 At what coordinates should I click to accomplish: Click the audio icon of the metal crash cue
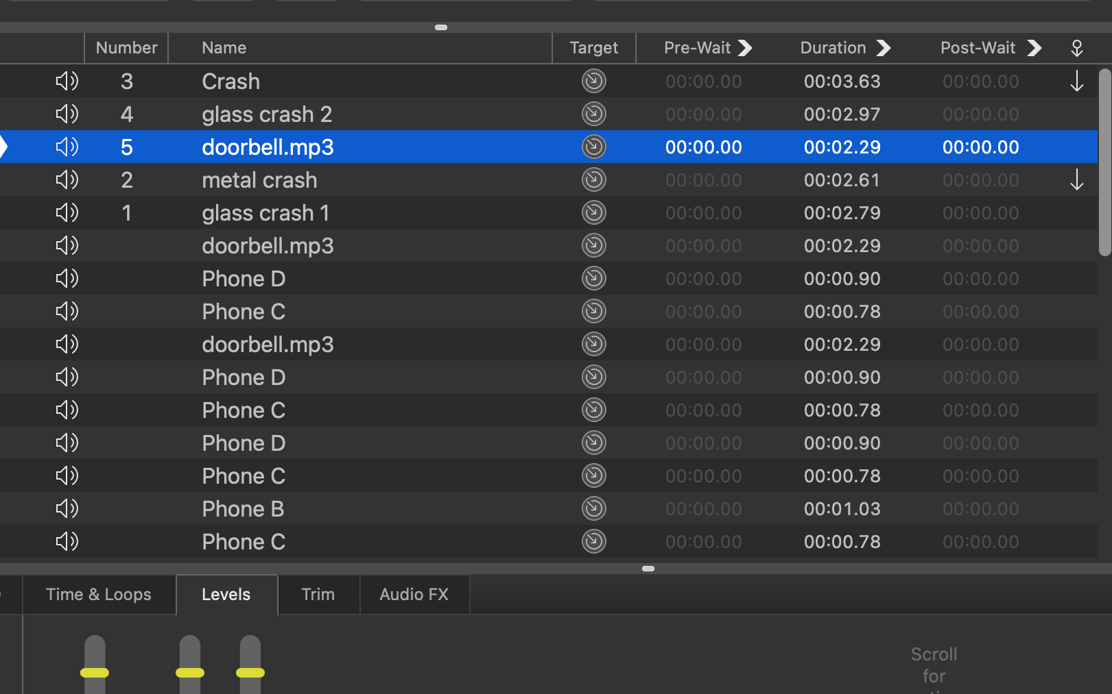tap(67, 180)
